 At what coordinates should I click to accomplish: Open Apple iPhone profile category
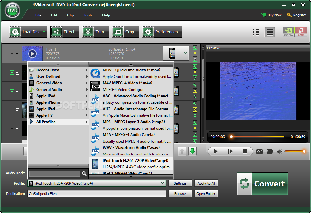click(58, 102)
